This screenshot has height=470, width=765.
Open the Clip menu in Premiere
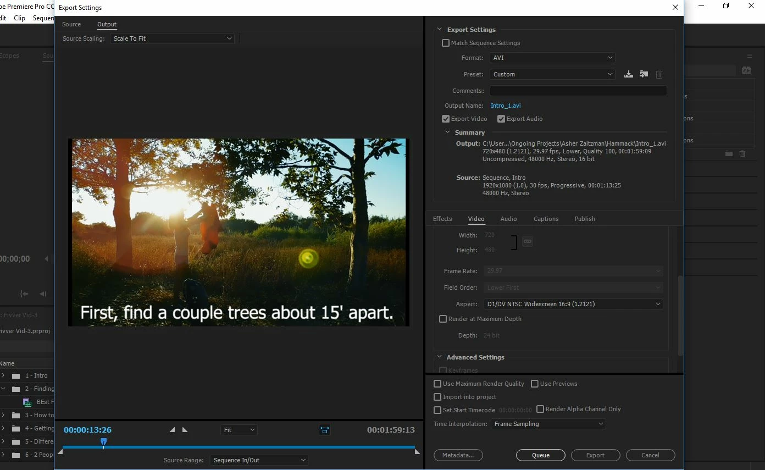pyautogui.click(x=19, y=18)
